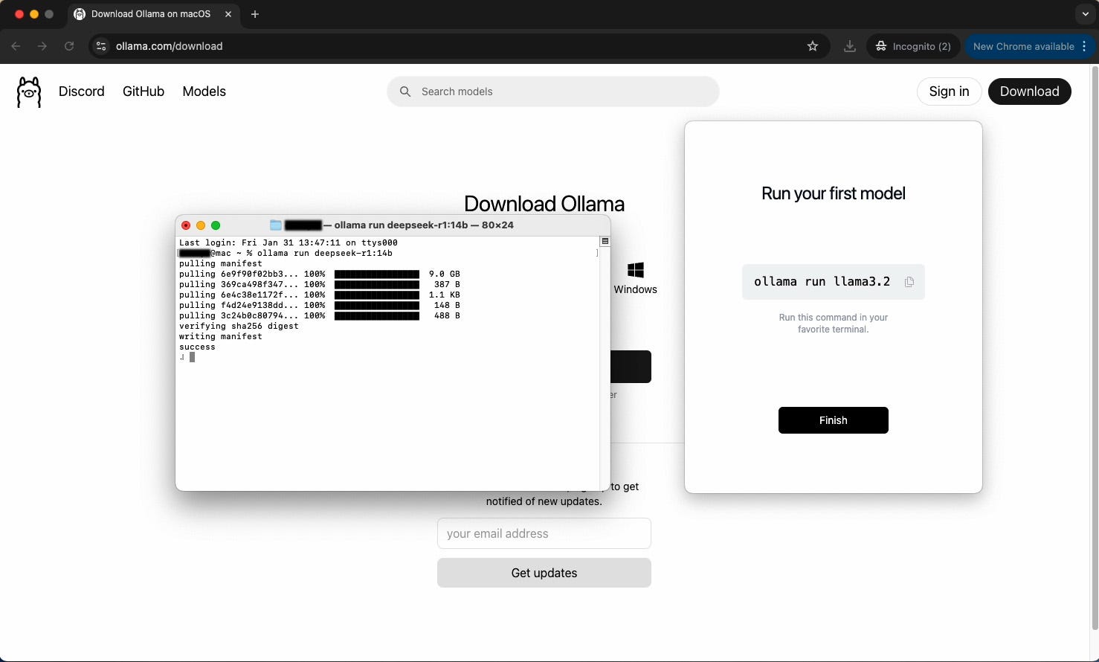This screenshot has height=662, width=1099.
Task: Click the 'Last login' line in Terminal
Action: (x=289, y=242)
